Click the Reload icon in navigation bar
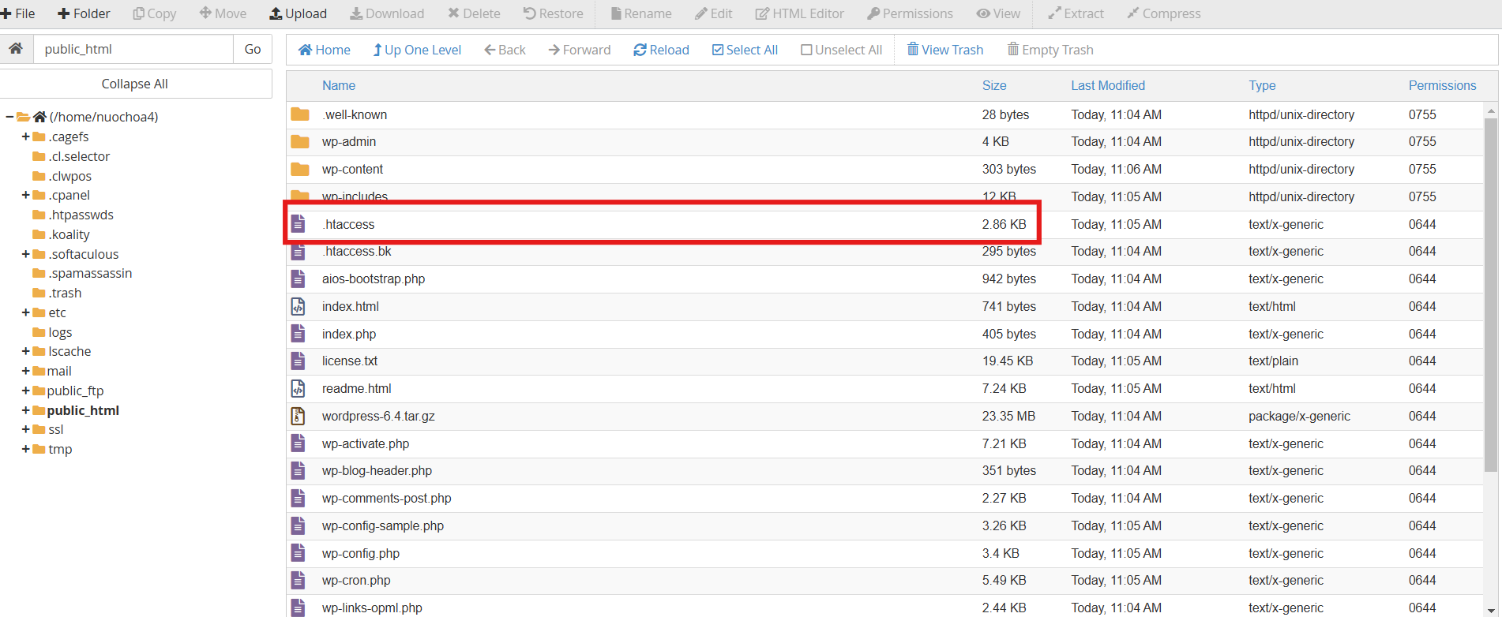The image size is (1502, 617). pyautogui.click(x=640, y=50)
